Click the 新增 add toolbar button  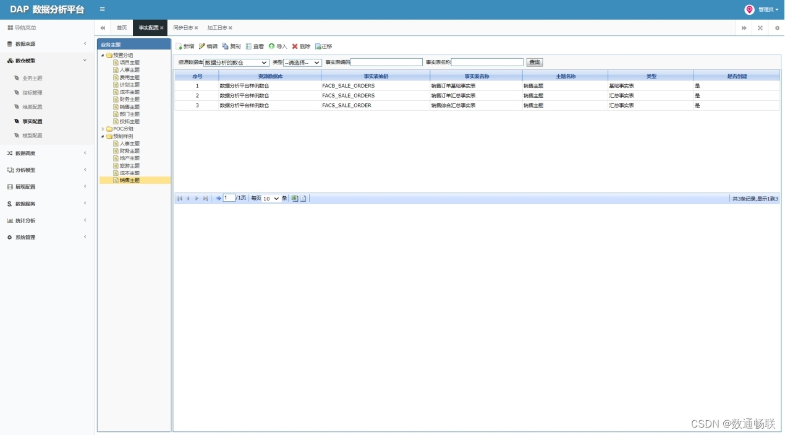coord(185,46)
